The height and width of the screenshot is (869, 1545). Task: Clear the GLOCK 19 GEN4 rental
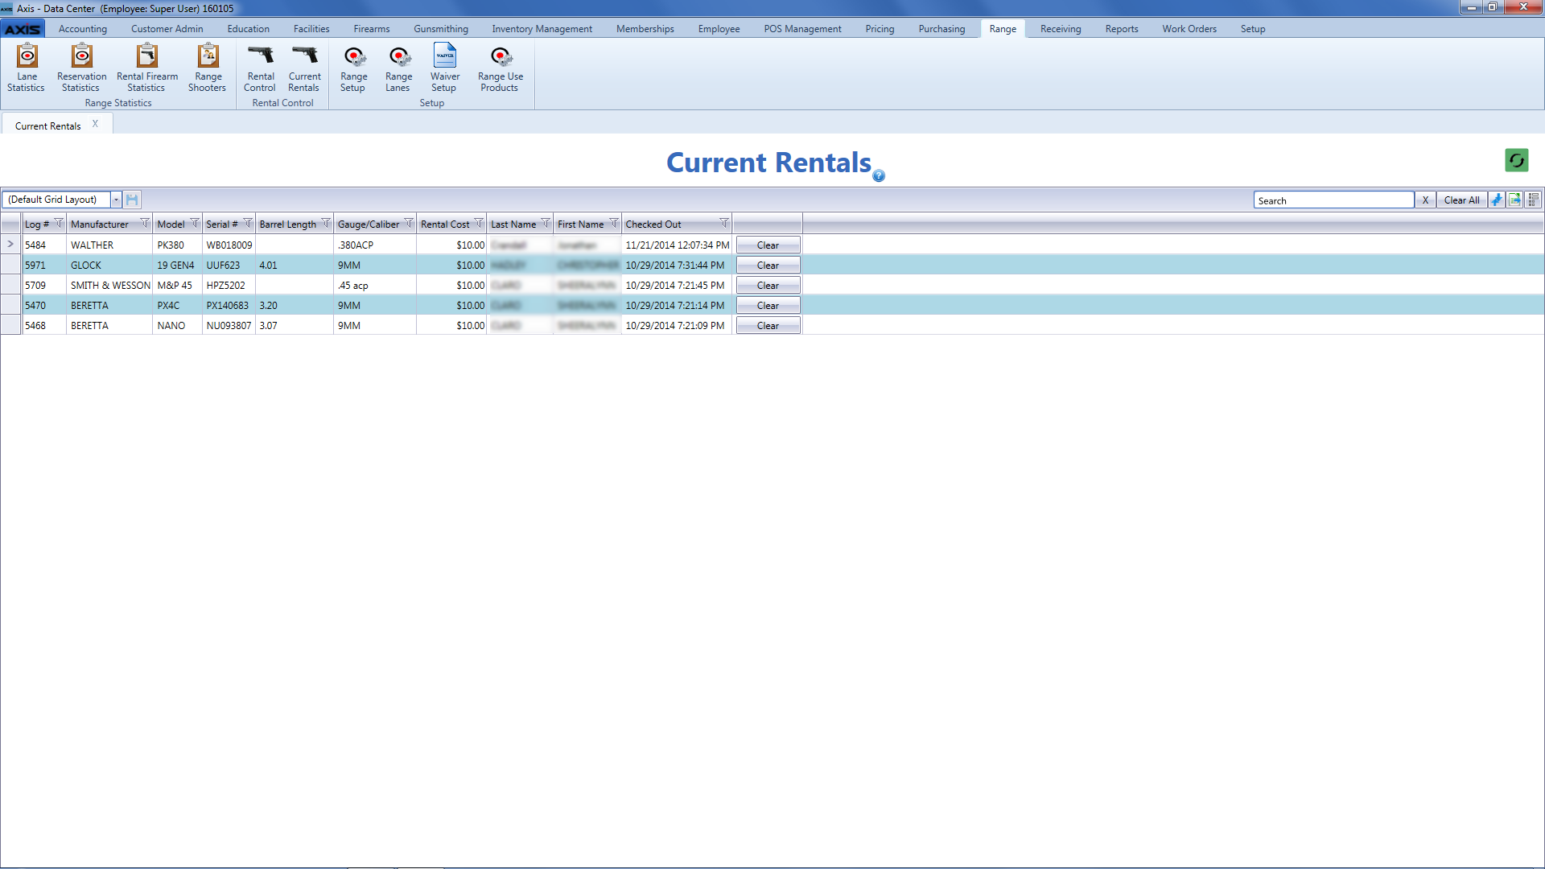pos(768,266)
